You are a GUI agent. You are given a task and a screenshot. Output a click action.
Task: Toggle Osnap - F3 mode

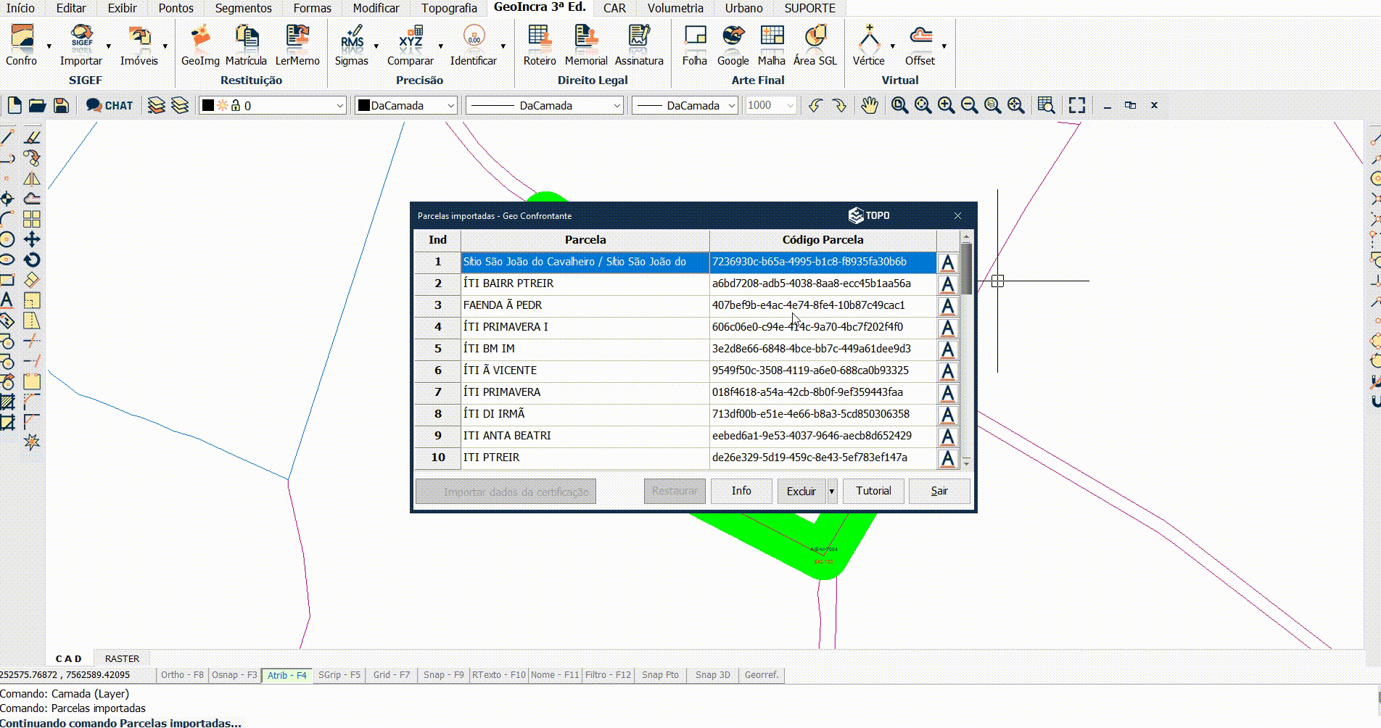[234, 675]
